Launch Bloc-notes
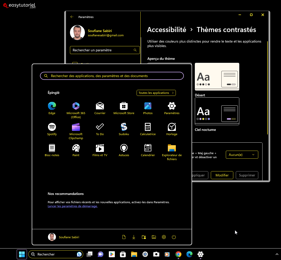This screenshot has height=260, width=281. tap(52, 150)
